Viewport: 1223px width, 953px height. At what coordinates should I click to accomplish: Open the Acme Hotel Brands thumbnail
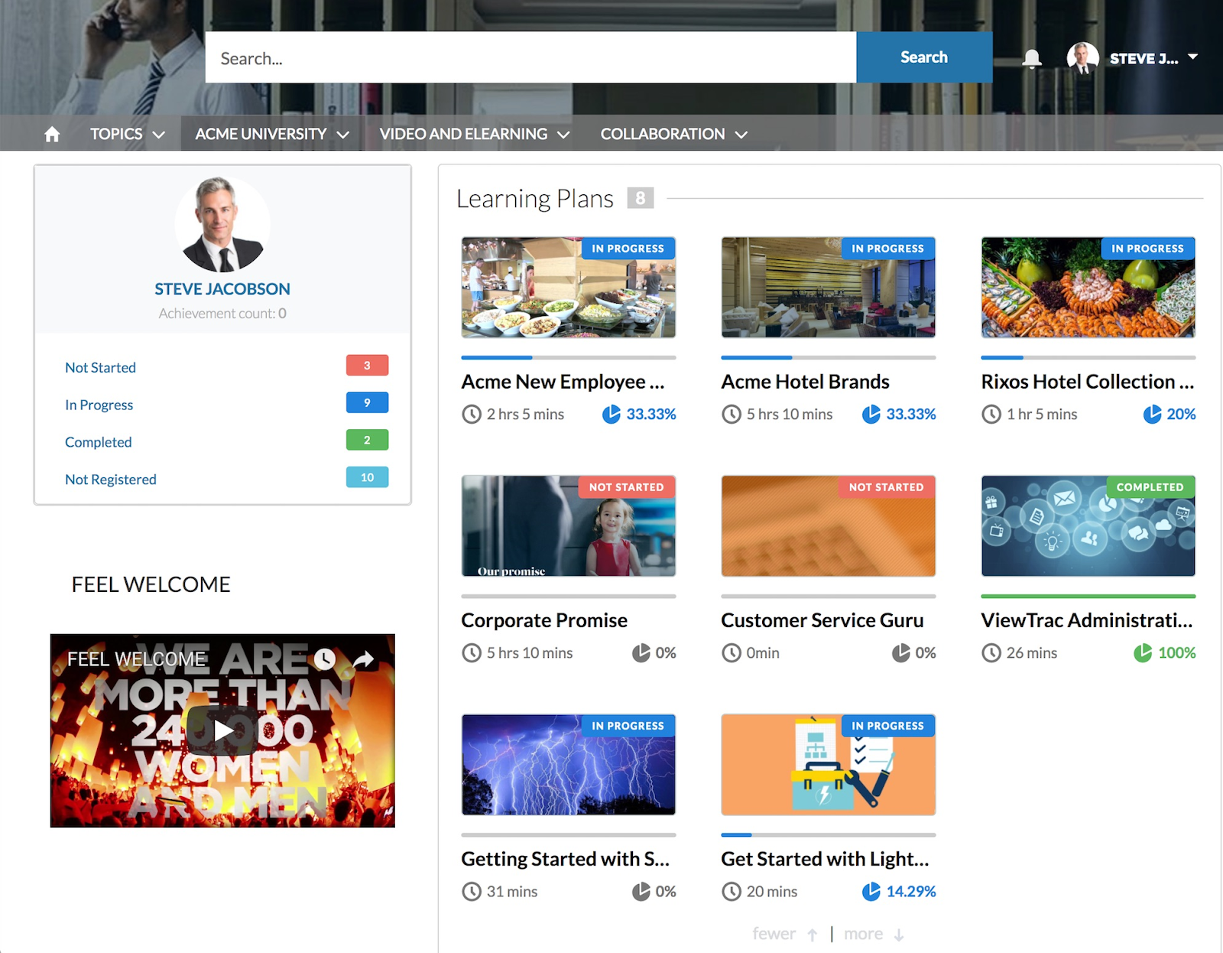[x=829, y=288]
